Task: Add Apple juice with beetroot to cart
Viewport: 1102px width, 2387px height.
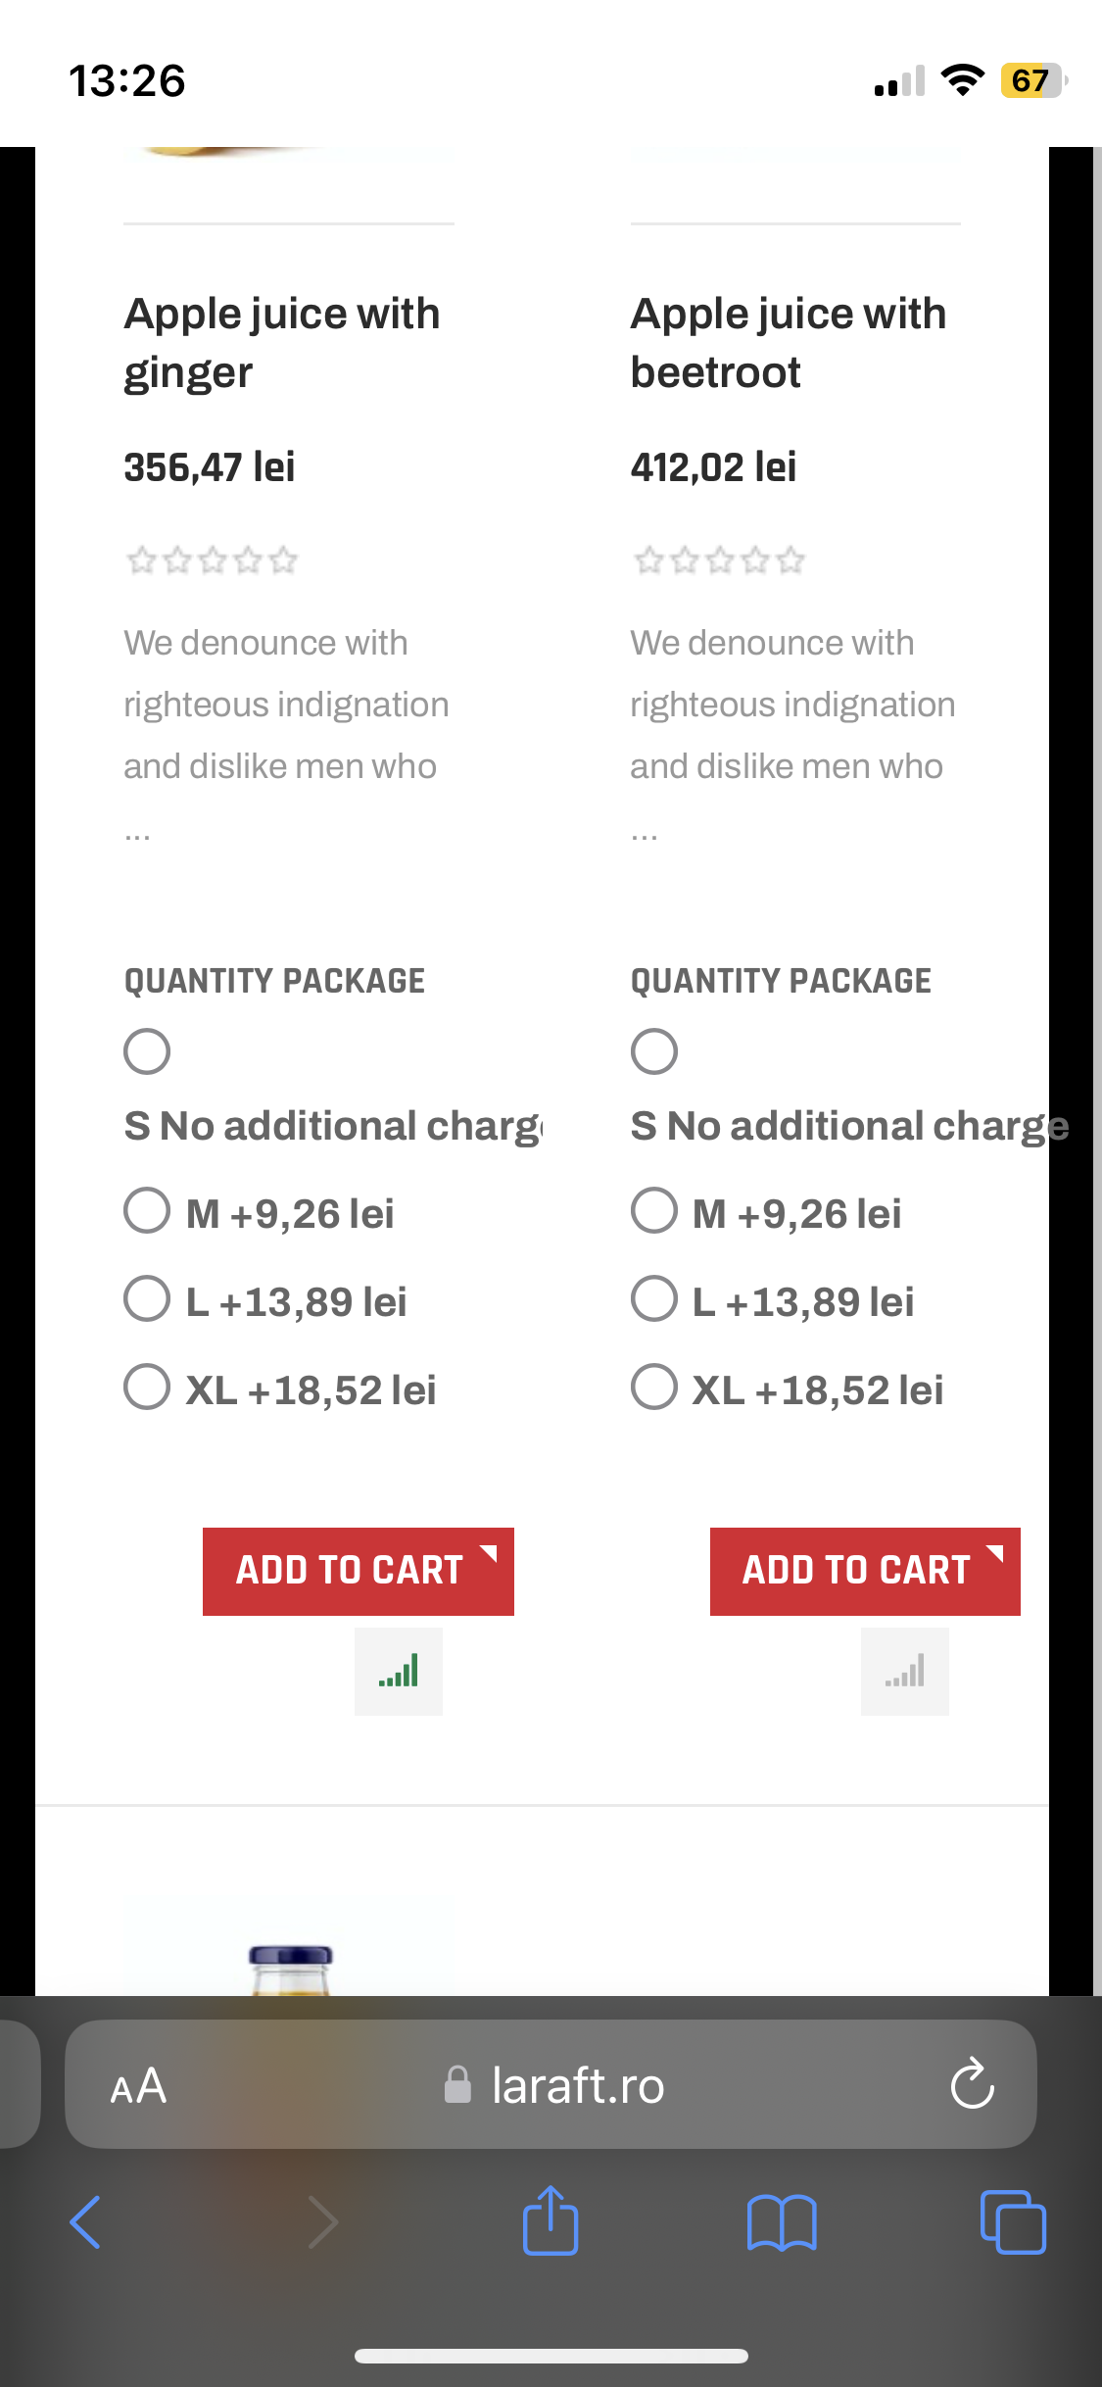Action: pyautogui.click(x=864, y=1571)
